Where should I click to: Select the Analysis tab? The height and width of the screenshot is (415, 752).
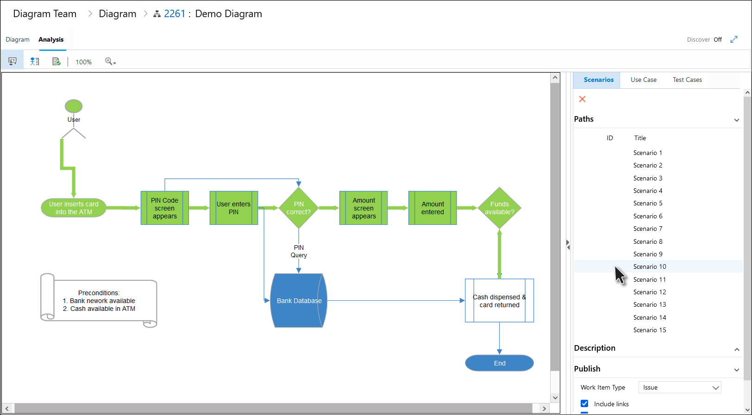(51, 40)
